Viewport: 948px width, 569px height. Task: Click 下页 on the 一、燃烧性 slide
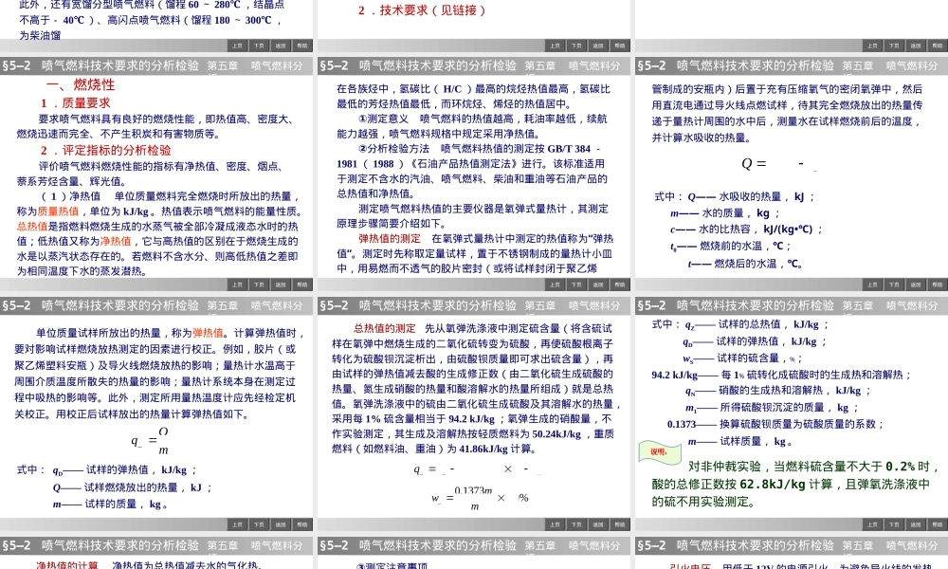259,284
